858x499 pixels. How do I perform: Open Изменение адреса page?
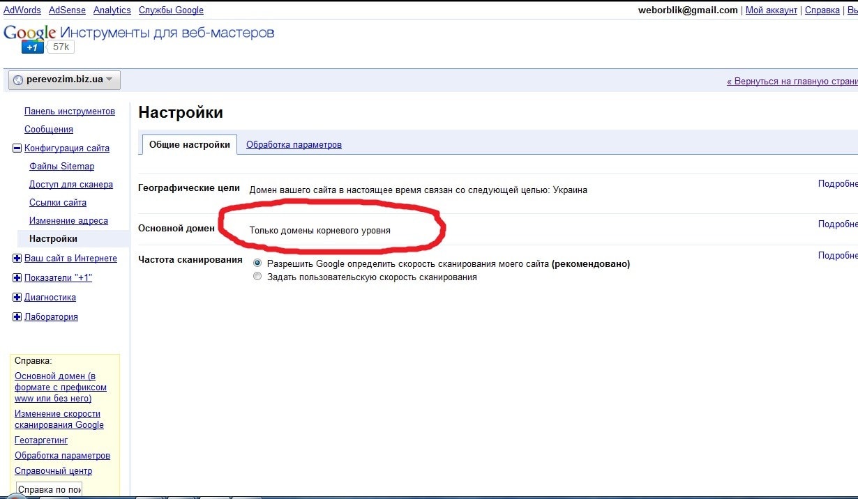point(68,221)
